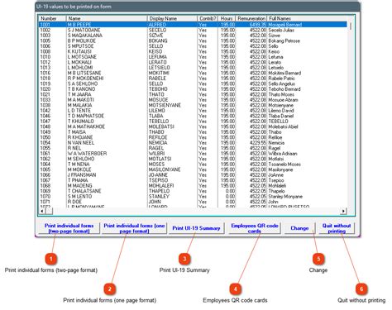Viewport: 392px width, 310px height.
Task: Click the horizontal scrollbar left arrow
Action: pyautogui.click(x=42, y=211)
